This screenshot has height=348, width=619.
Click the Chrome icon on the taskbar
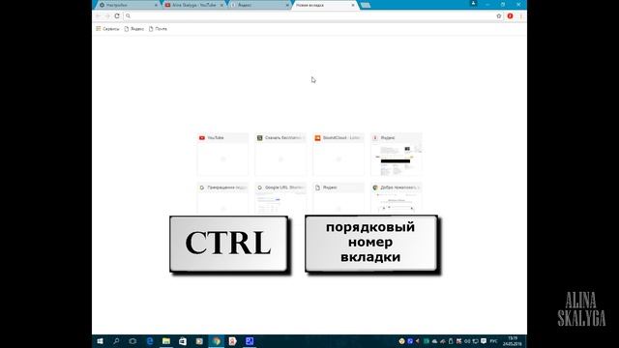coord(216,341)
